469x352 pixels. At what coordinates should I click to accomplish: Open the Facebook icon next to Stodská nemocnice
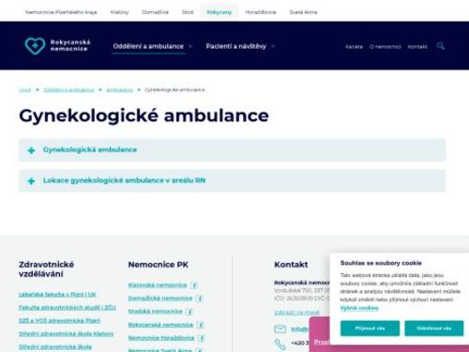point(189,312)
